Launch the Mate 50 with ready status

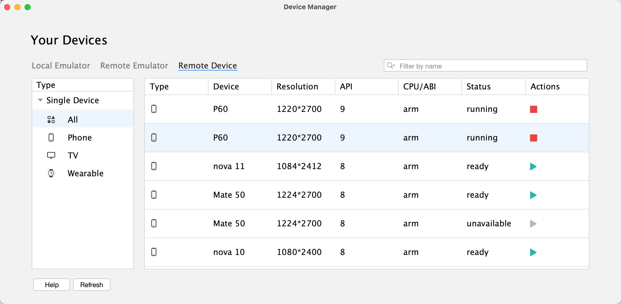click(533, 195)
